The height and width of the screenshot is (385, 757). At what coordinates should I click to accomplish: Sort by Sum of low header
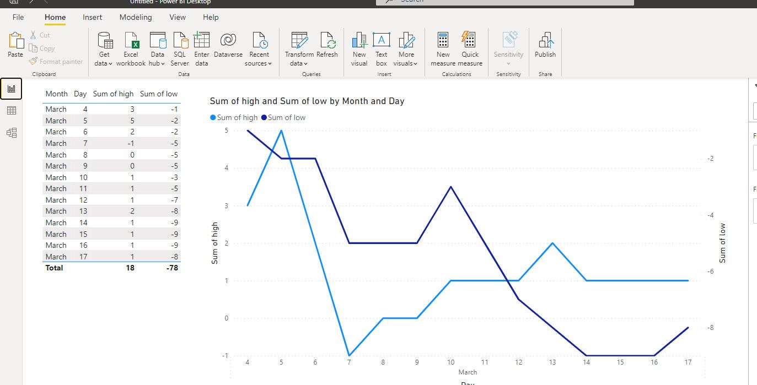tap(159, 94)
